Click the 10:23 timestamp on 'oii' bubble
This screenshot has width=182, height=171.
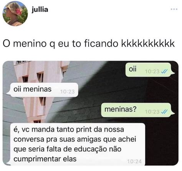pos(152,72)
